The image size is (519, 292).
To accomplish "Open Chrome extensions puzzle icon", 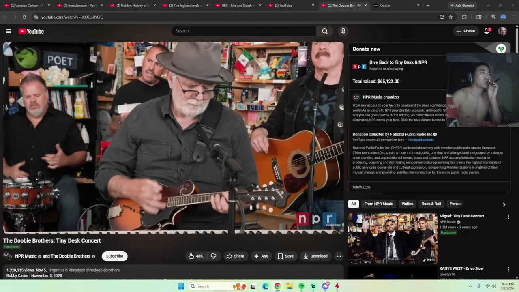I will point(465,17).
